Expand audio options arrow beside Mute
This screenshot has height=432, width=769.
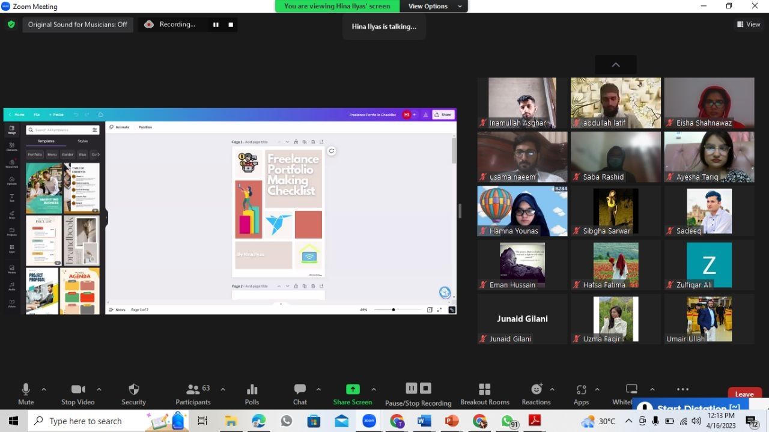[44, 389]
